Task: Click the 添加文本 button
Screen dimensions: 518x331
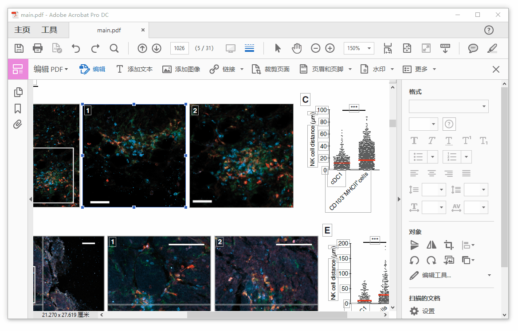Action: (x=134, y=69)
